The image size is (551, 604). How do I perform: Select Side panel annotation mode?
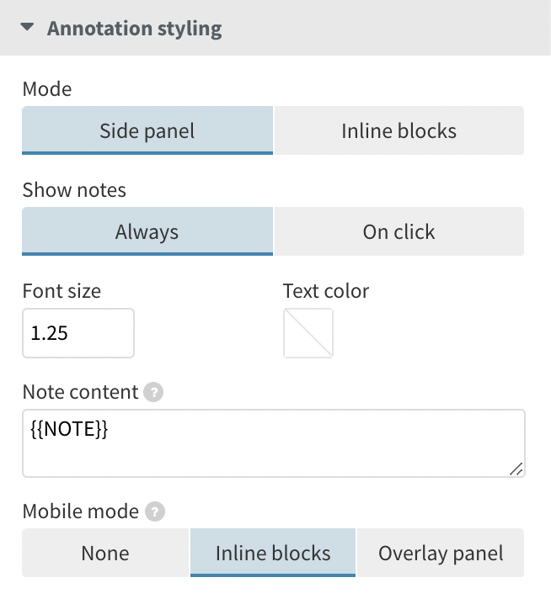tap(147, 130)
